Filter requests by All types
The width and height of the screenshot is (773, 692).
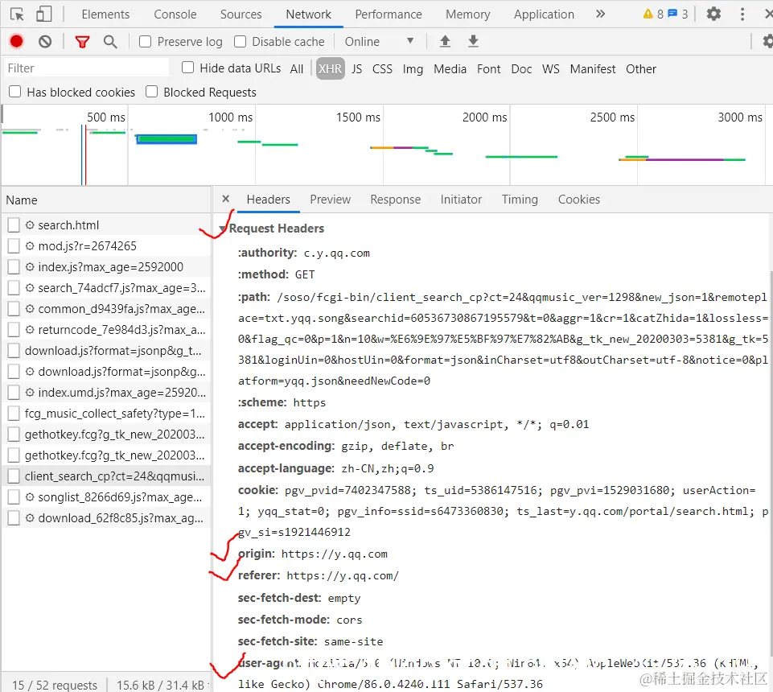click(x=296, y=69)
